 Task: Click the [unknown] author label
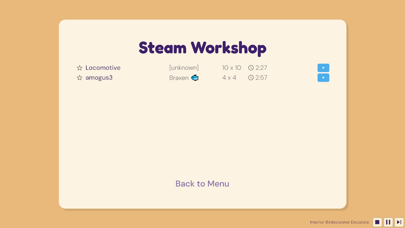(184, 68)
